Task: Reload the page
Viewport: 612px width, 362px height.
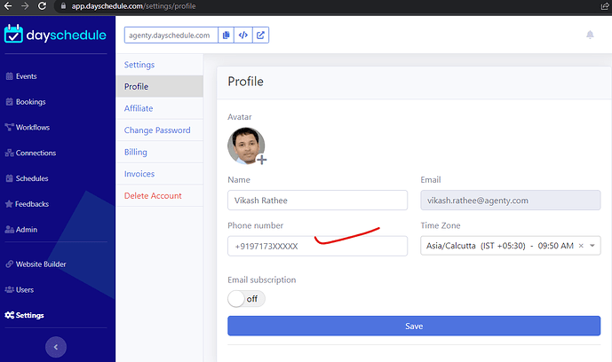Action: (x=42, y=6)
